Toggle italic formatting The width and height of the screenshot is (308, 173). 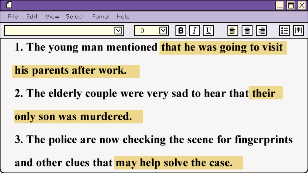[x=194, y=30]
